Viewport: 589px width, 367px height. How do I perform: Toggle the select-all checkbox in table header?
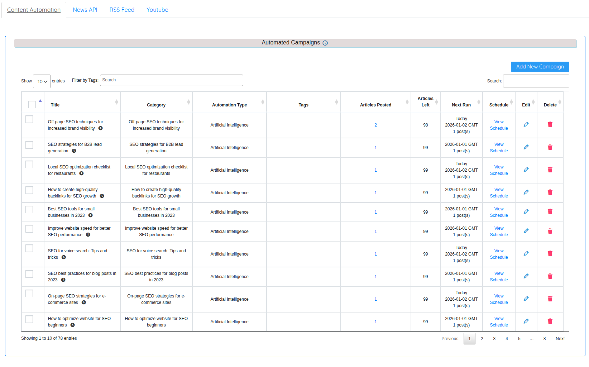tap(32, 105)
